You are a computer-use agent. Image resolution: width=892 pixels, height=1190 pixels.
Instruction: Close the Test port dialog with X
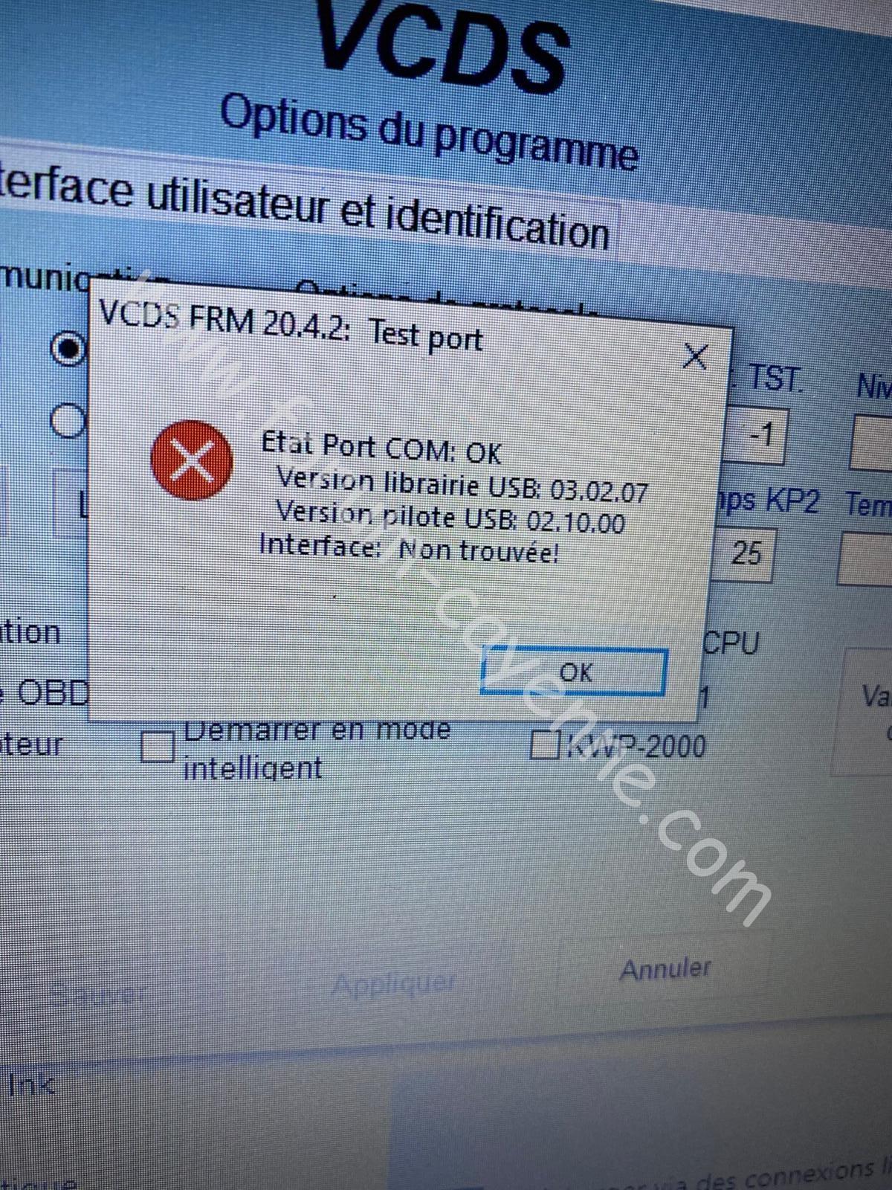[696, 357]
